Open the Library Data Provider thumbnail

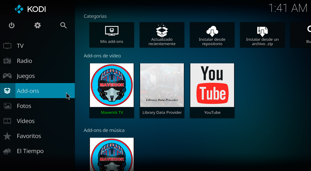pyautogui.click(x=162, y=85)
